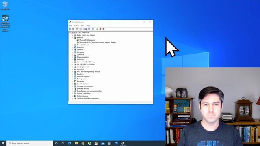Image resolution: width=260 pixels, height=146 pixels.
Task: Click the Cameras category icon
Action: (x=75, y=49)
